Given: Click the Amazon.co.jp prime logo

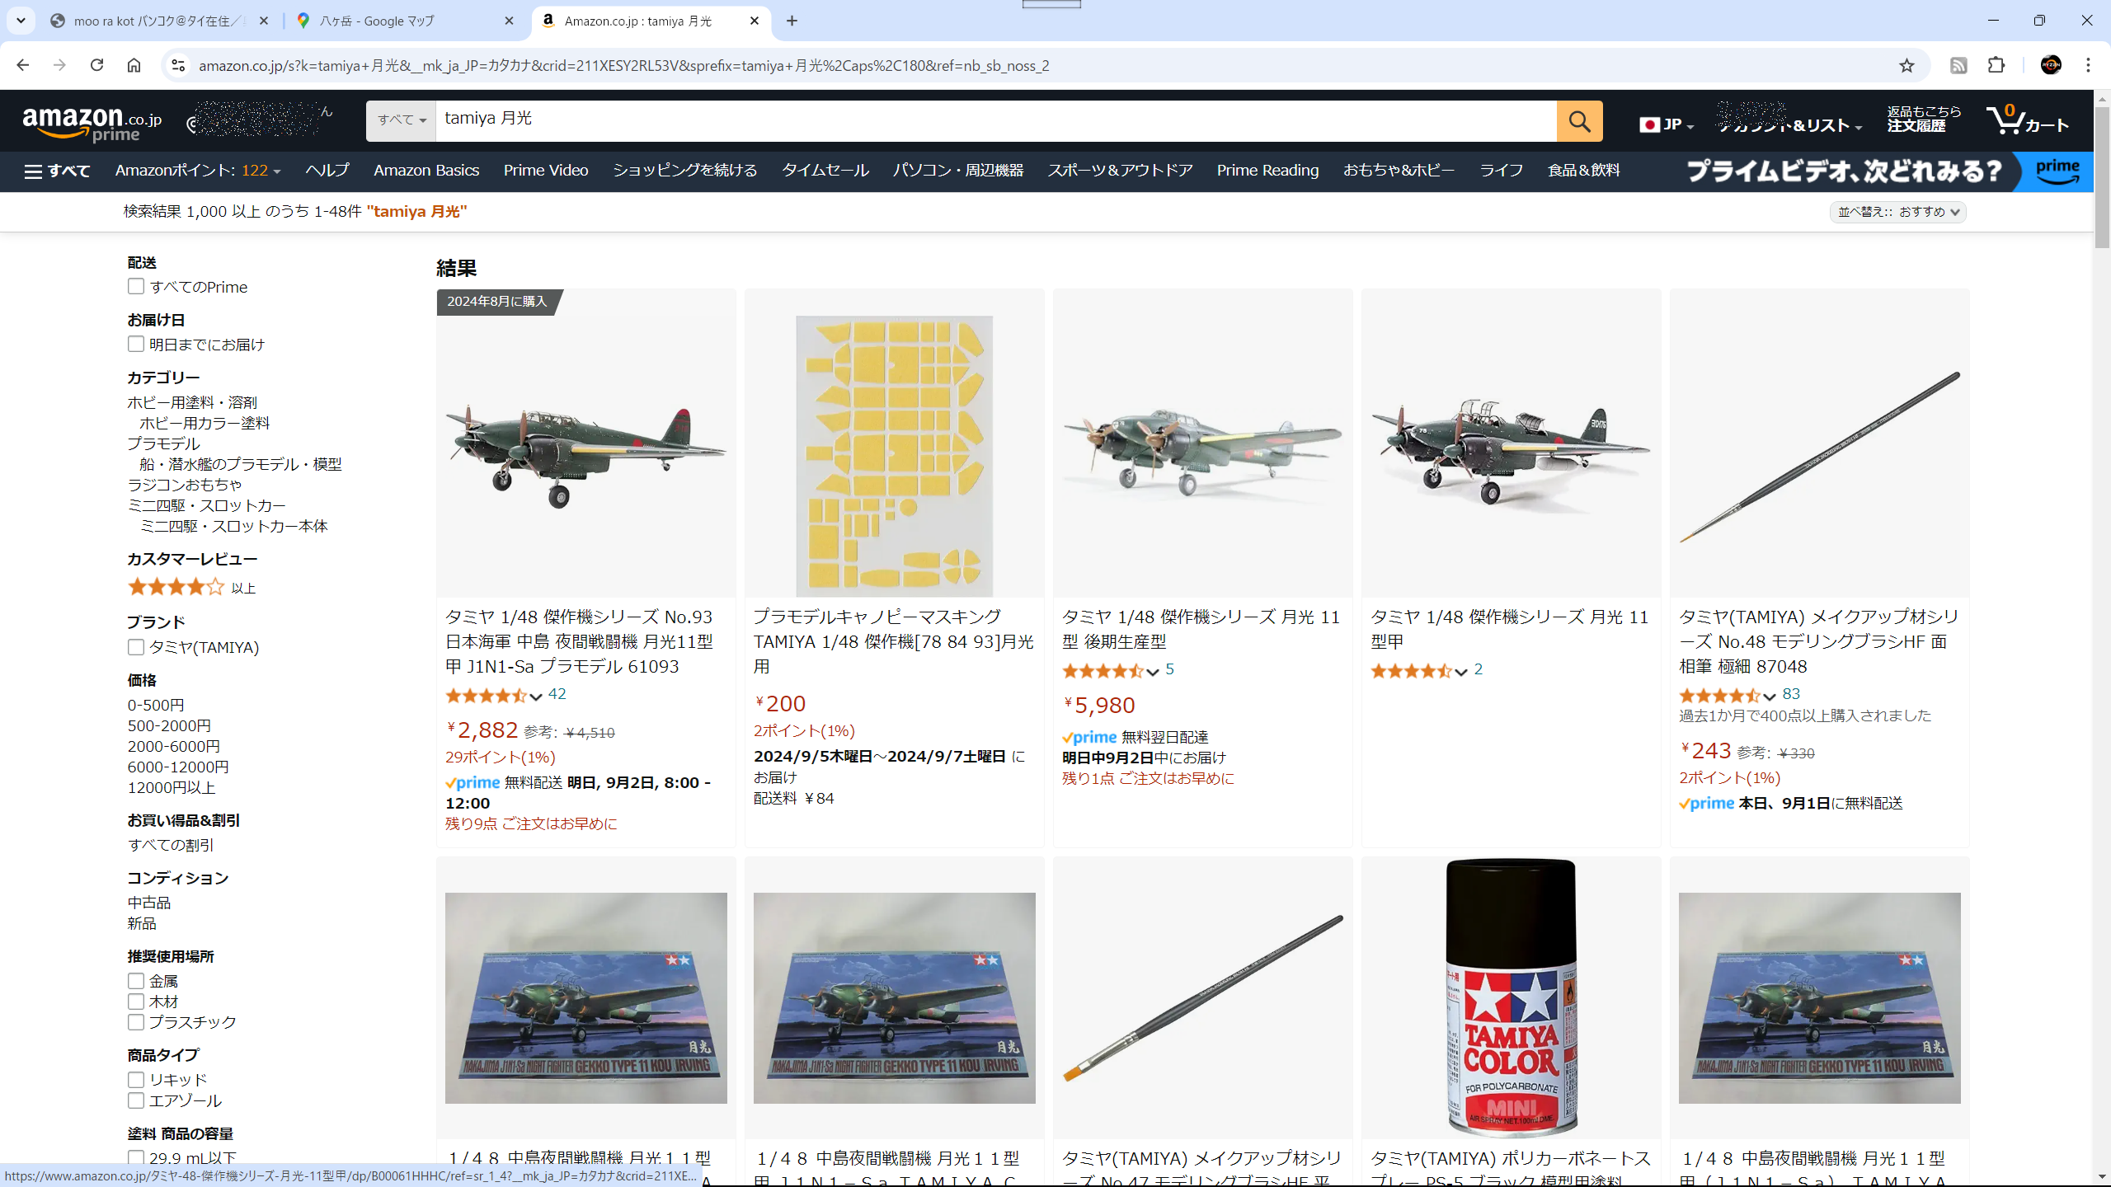Looking at the screenshot, I should 92,124.
